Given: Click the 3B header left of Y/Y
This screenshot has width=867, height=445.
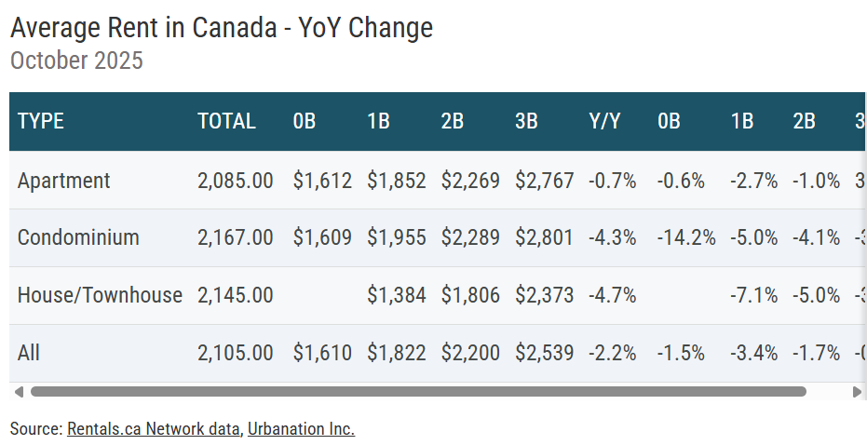Looking at the screenshot, I should (526, 121).
